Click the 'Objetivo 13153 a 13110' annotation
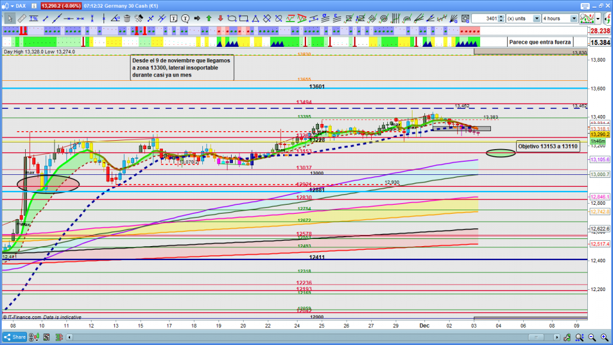The image size is (613, 345). click(548, 146)
